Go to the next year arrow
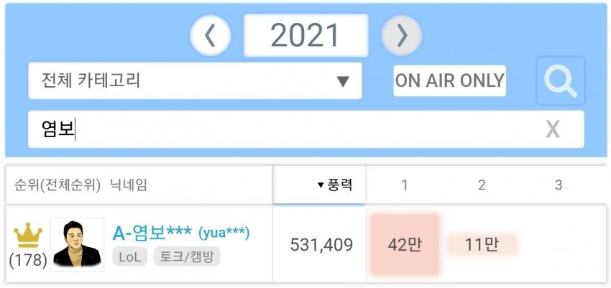 pyautogui.click(x=401, y=35)
